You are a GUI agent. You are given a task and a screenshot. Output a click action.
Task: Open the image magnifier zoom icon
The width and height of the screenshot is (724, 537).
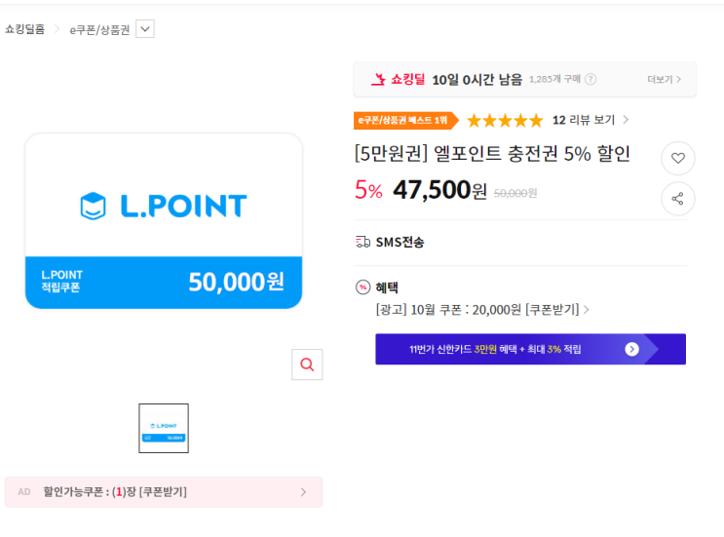307,364
